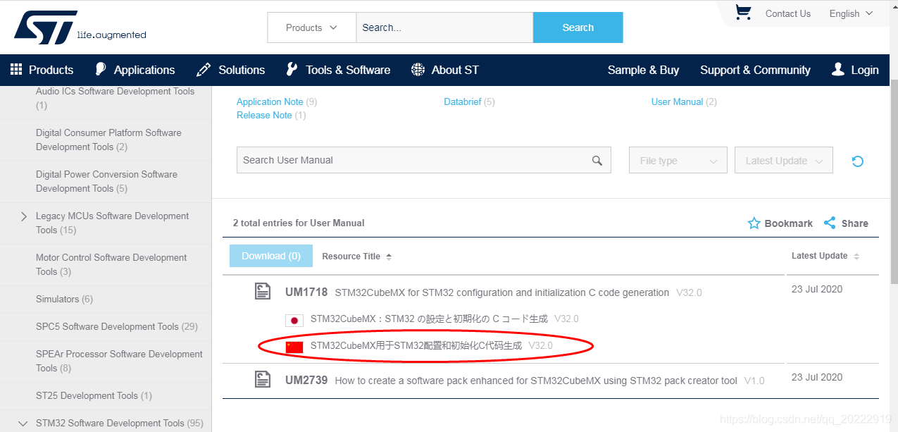Open the File type filter dropdown
Viewport: 898px width, 432px height.
(678, 161)
